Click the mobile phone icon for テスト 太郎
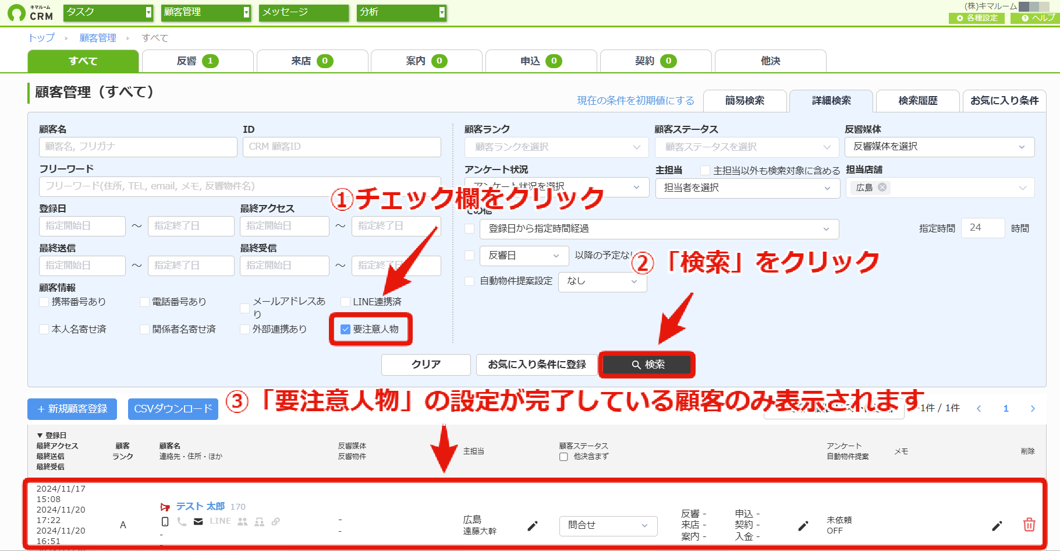The height and width of the screenshot is (551, 1060). click(165, 521)
